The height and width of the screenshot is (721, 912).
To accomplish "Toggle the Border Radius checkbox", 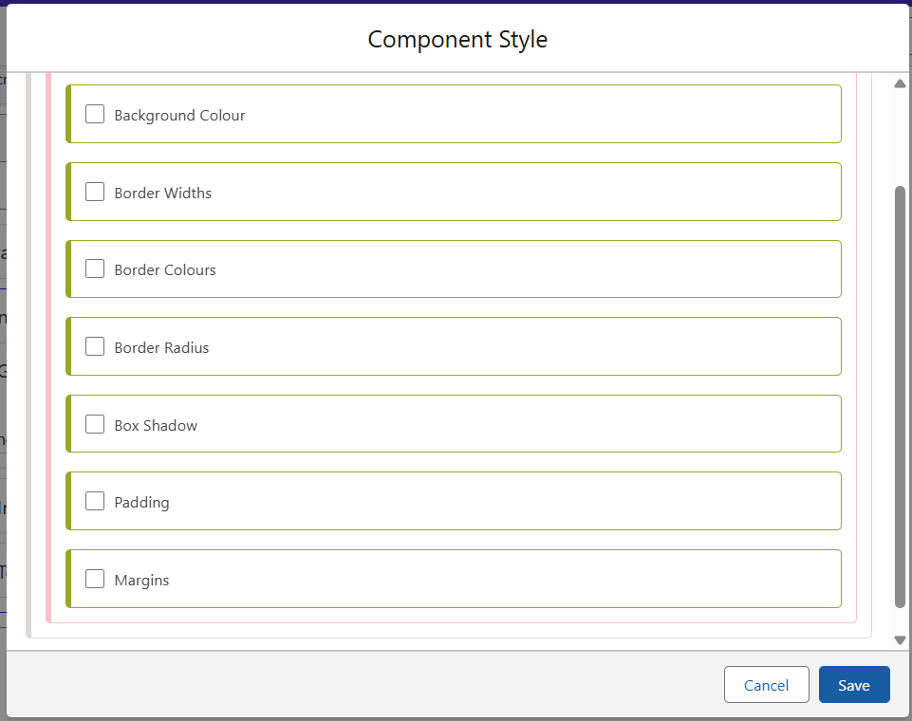I will click(x=95, y=346).
